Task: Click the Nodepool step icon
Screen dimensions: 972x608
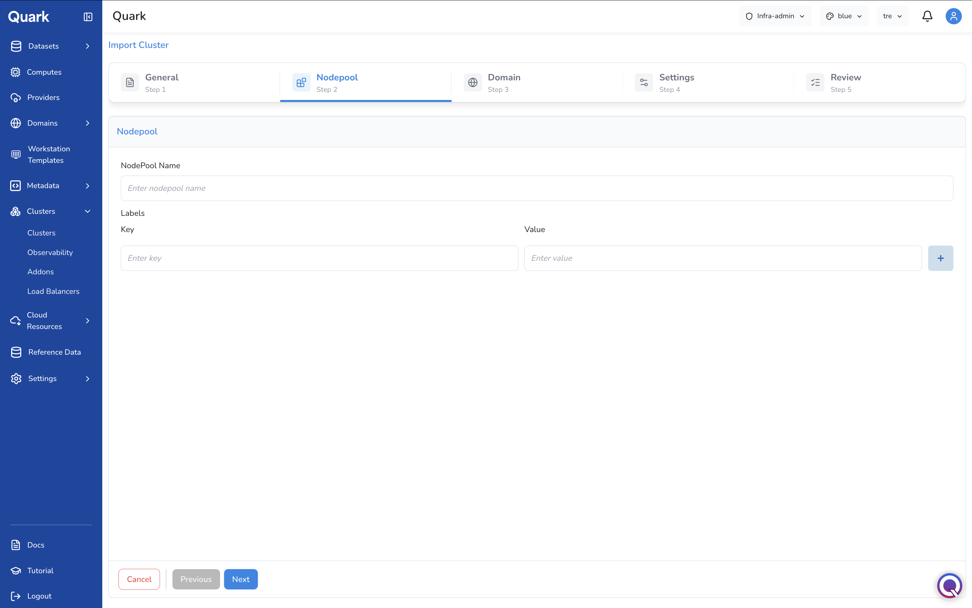Action: point(301,82)
